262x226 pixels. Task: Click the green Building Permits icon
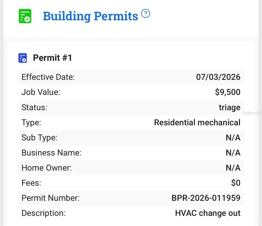[25, 16]
